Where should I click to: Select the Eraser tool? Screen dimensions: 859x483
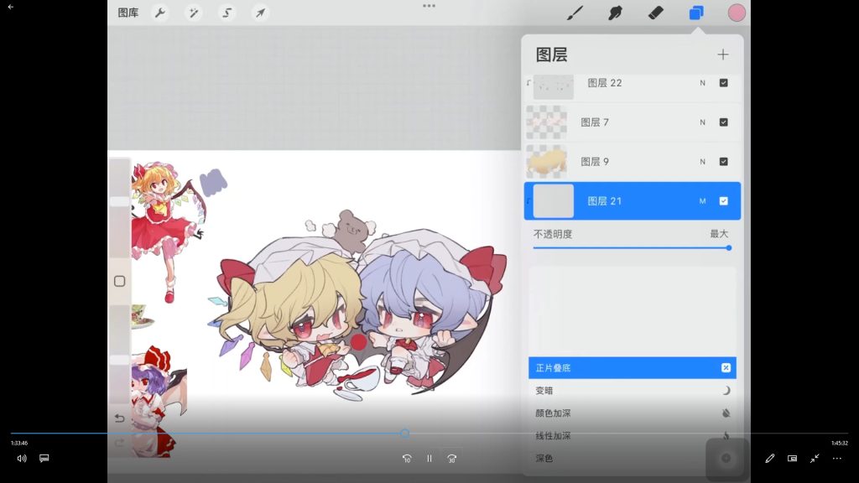pos(656,13)
